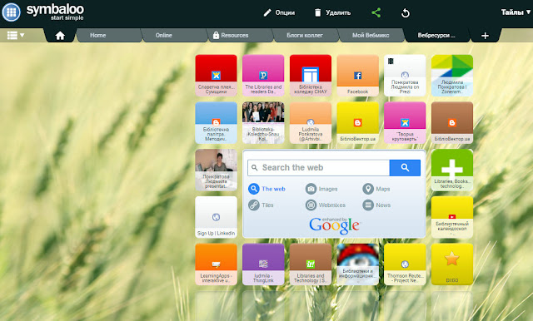This screenshot has width=533, height=321.
Task: Click the Google logo
Action: (334, 225)
